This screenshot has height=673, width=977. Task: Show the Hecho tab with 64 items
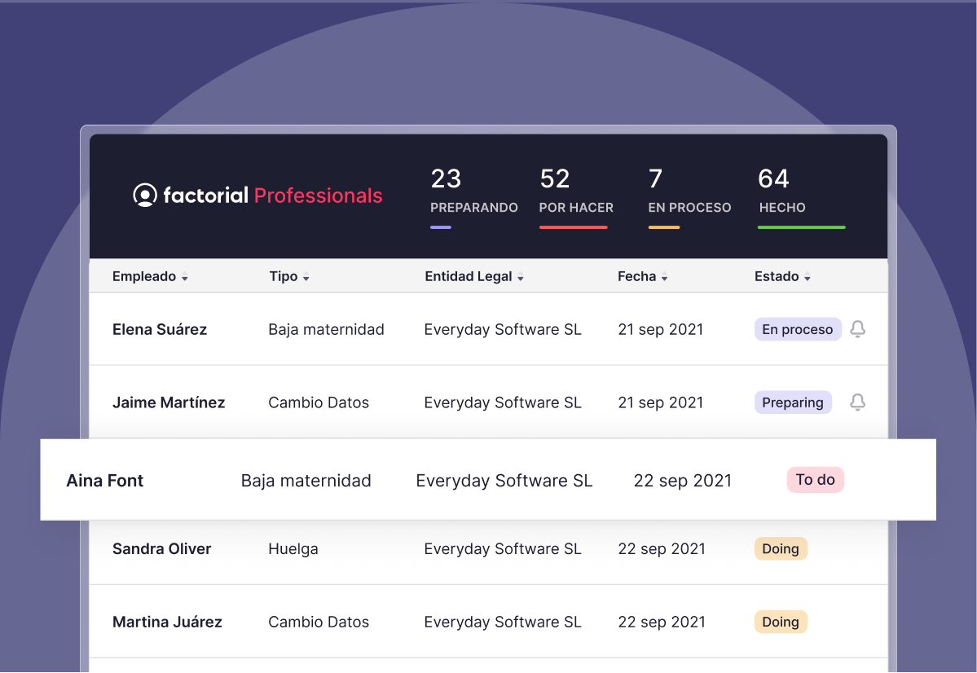point(782,194)
